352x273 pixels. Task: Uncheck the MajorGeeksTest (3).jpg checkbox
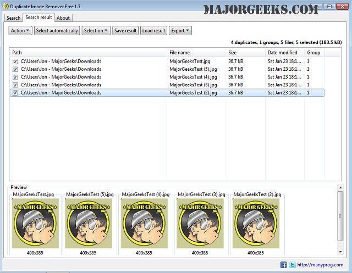(x=15, y=85)
